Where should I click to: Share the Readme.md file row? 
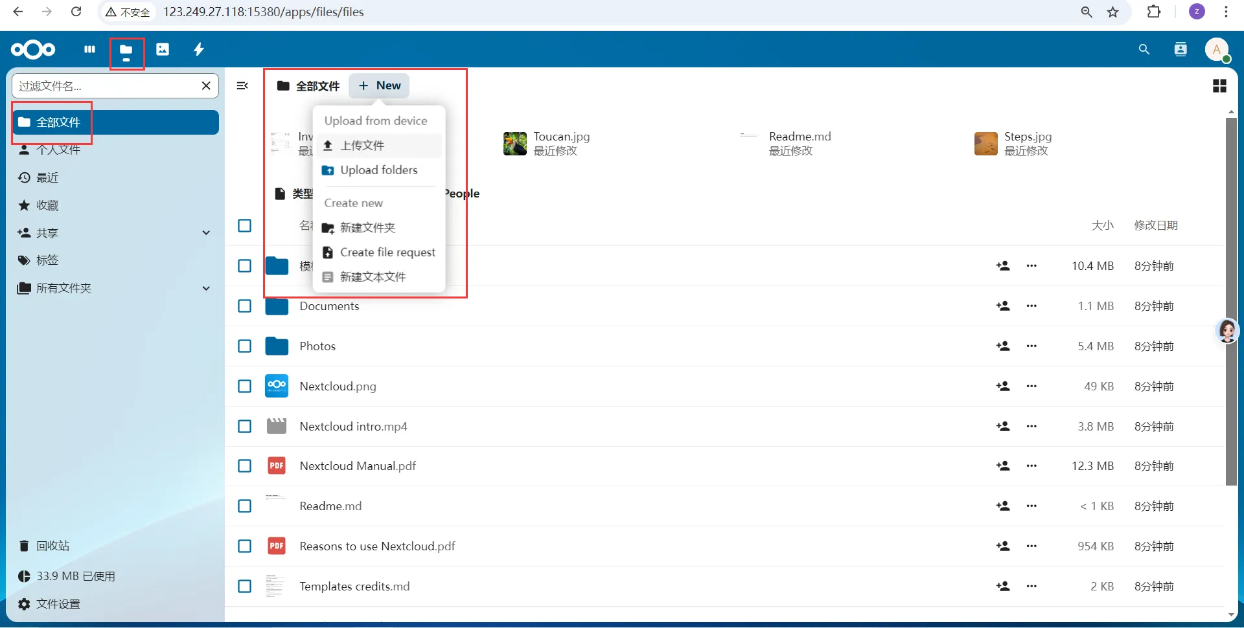tap(1003, 506)
